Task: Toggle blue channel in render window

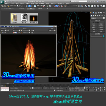Action: tap(16, 33)
